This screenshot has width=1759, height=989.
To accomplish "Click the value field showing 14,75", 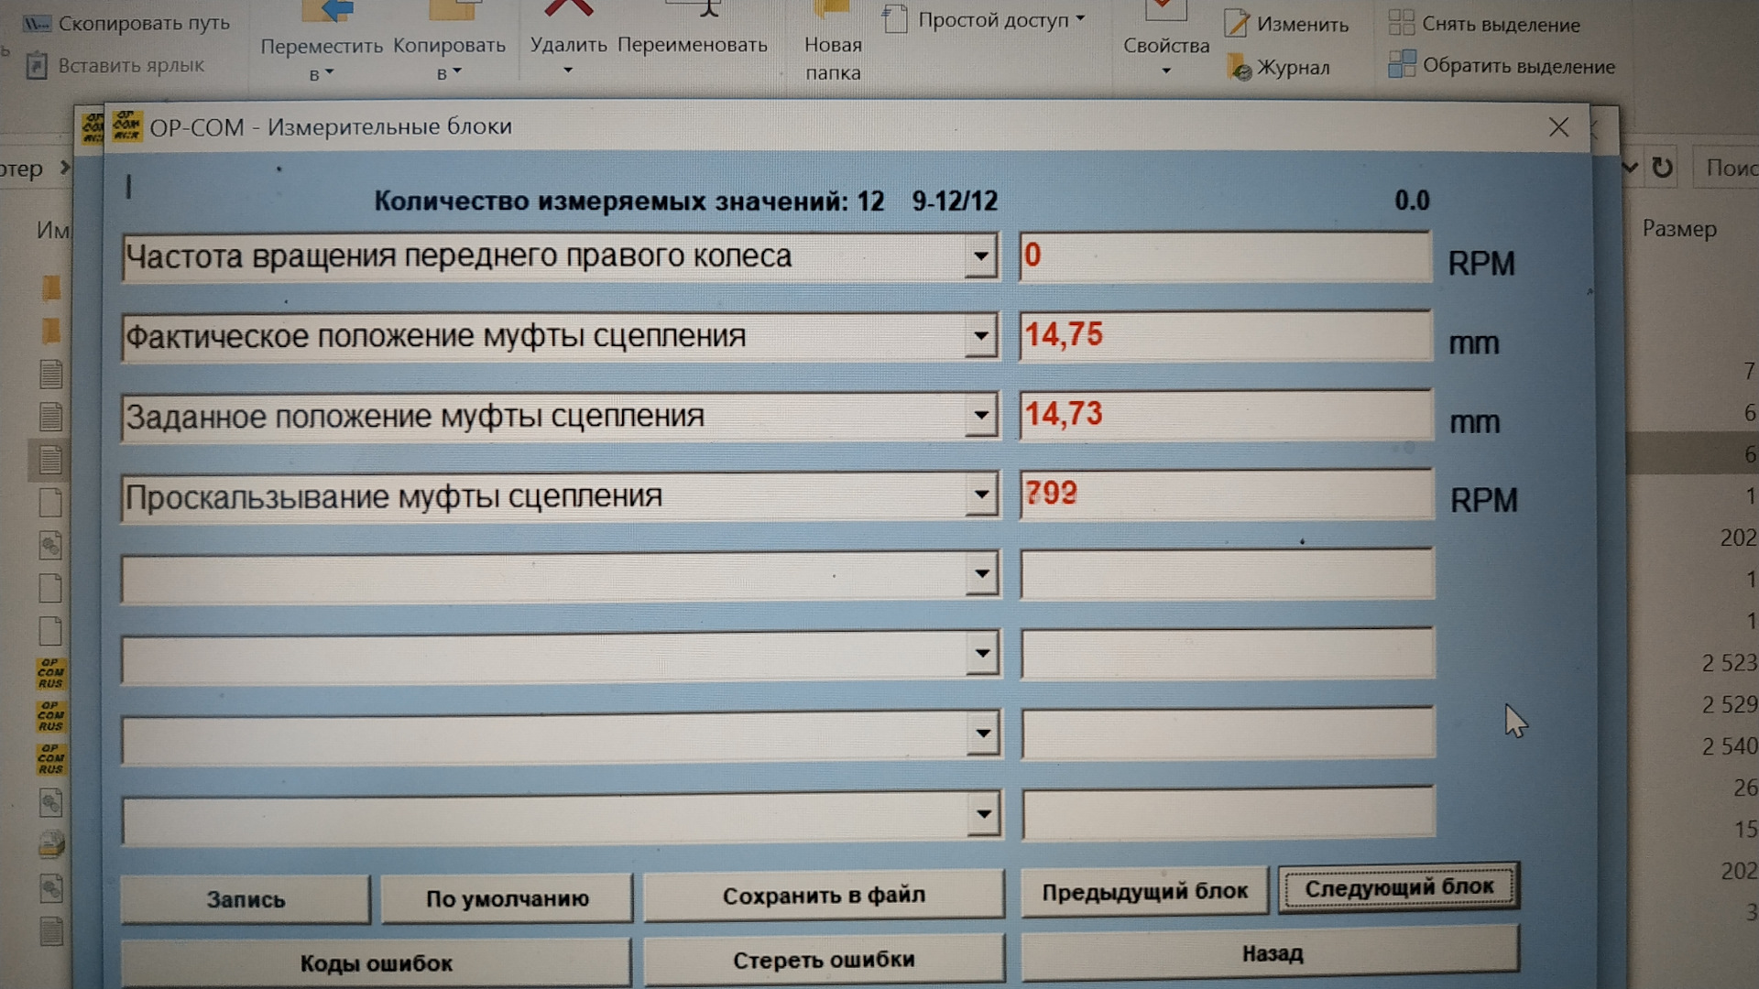I will (x=1226, y=335).
